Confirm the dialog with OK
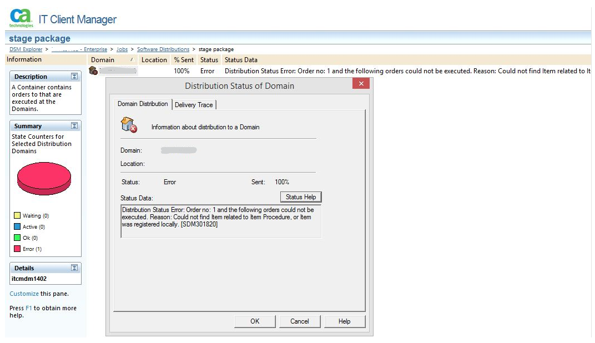This screenshot has width=595, height=343. (x=255, y=321)
